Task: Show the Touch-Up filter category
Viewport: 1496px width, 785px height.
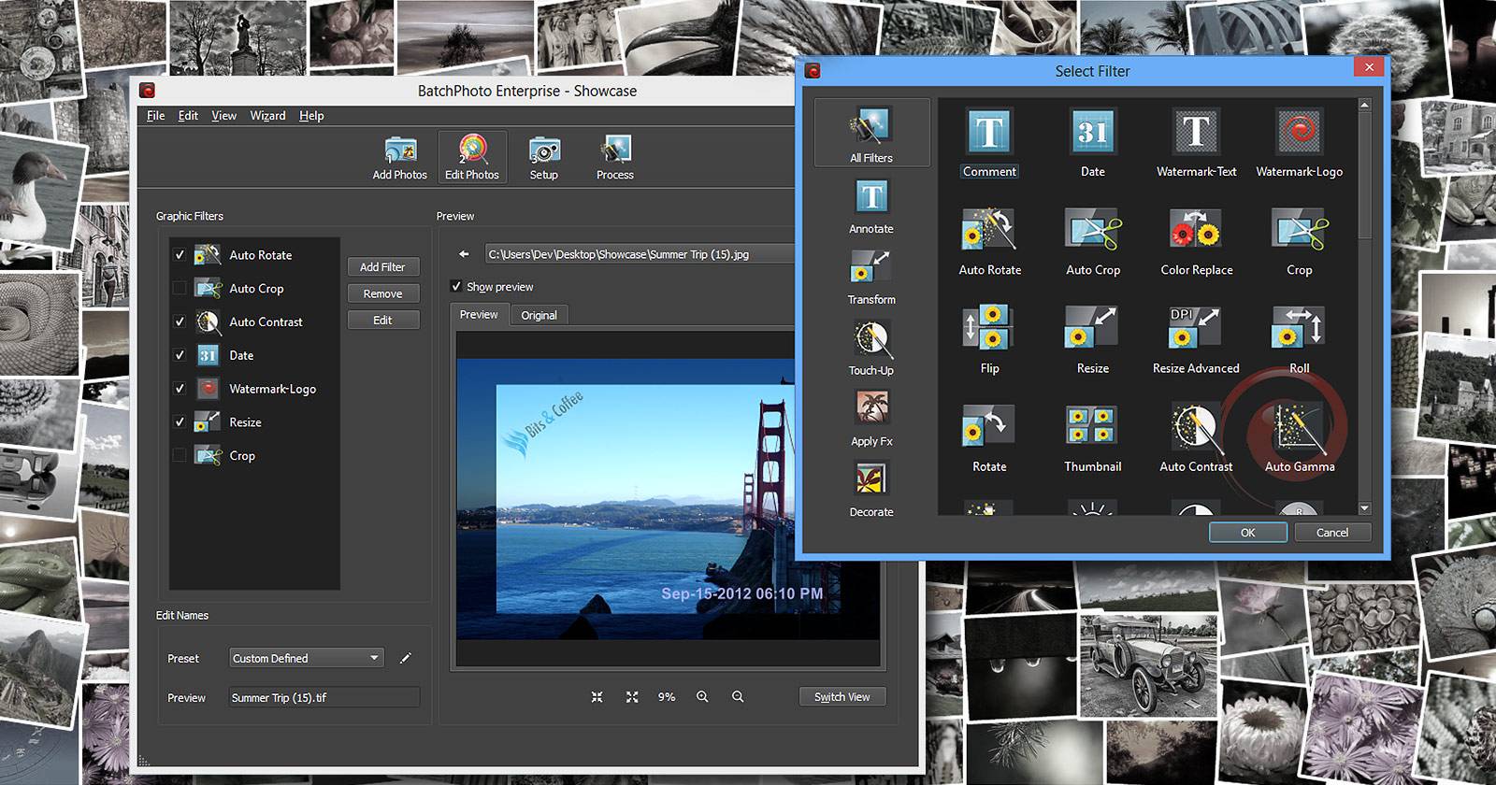Action: 871,348
